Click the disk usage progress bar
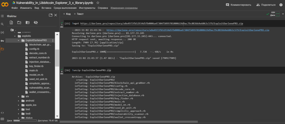Image resolution: width=285 pixels, height=124 pixels. pos(25,121)
